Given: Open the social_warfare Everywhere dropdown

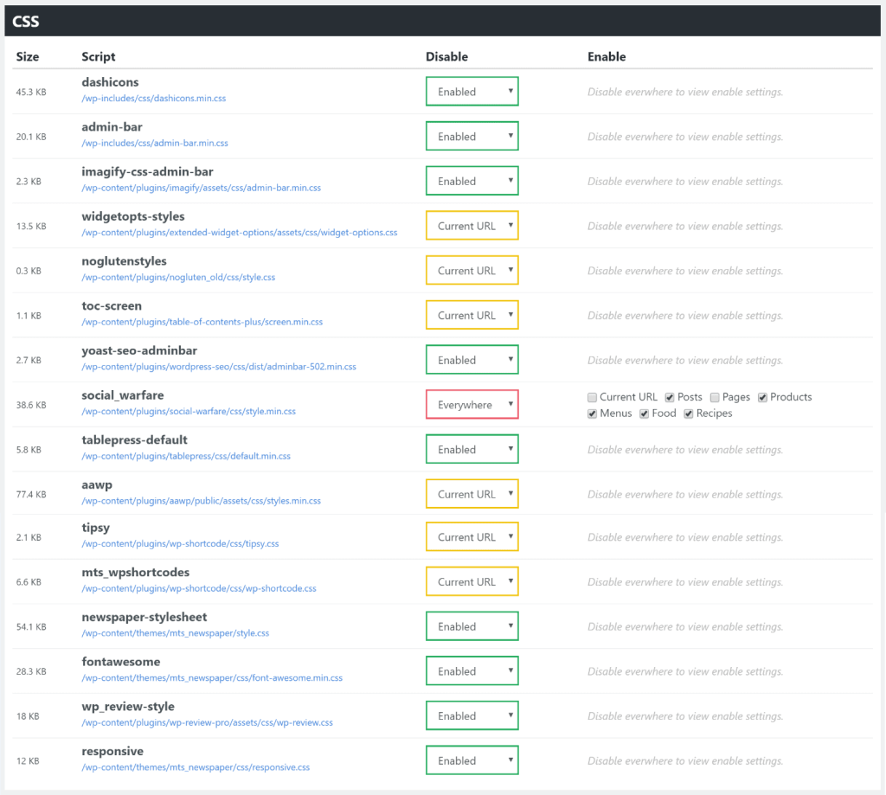Looking at the screenshot, I should (x=472, y=404).
